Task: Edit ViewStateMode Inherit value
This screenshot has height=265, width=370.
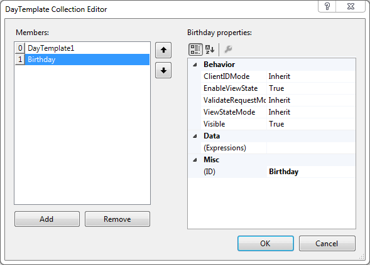Action: click(311, 112)
